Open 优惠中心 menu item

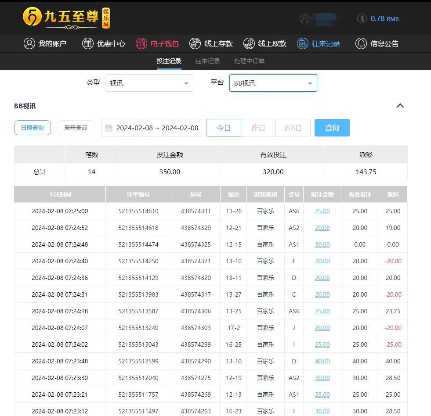click(104, 43)
